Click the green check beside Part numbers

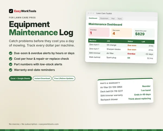pos(11,64)
